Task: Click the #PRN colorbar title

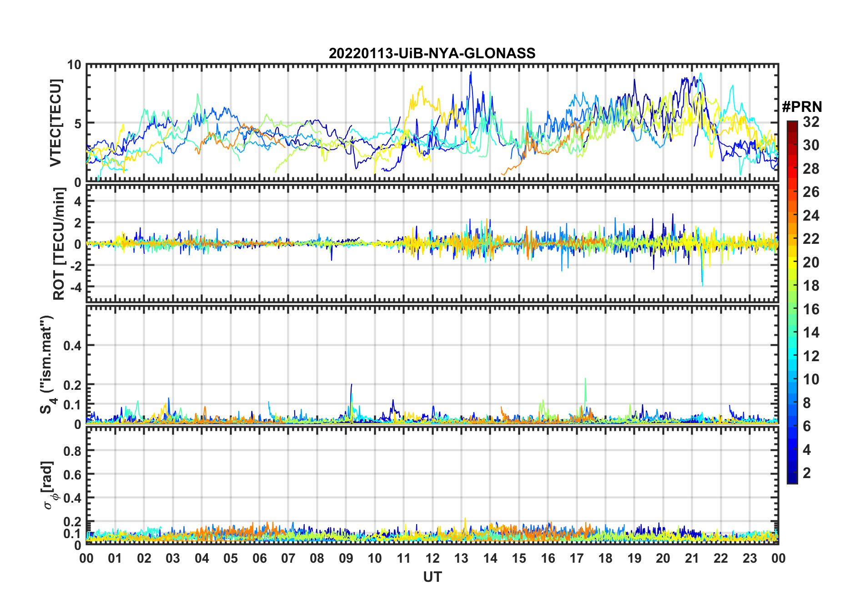Action: 802,107
